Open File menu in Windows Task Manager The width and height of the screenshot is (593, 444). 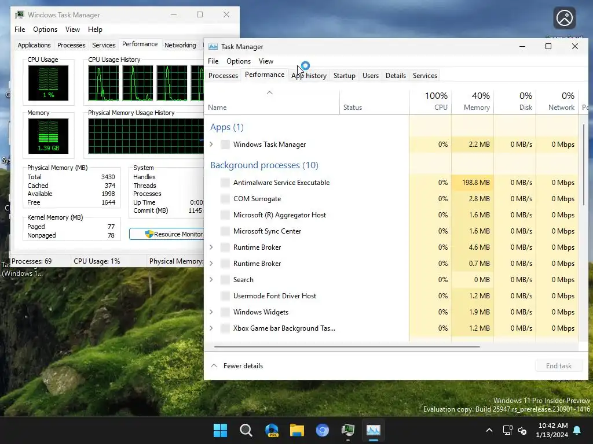point(20,29)
